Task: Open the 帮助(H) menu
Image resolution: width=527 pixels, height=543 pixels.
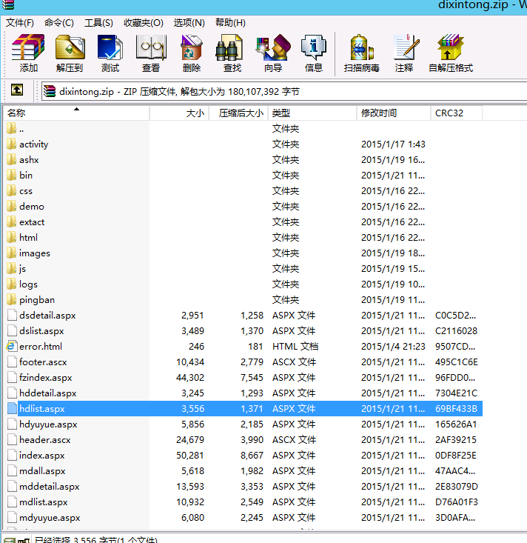Action: pos(230,23)
